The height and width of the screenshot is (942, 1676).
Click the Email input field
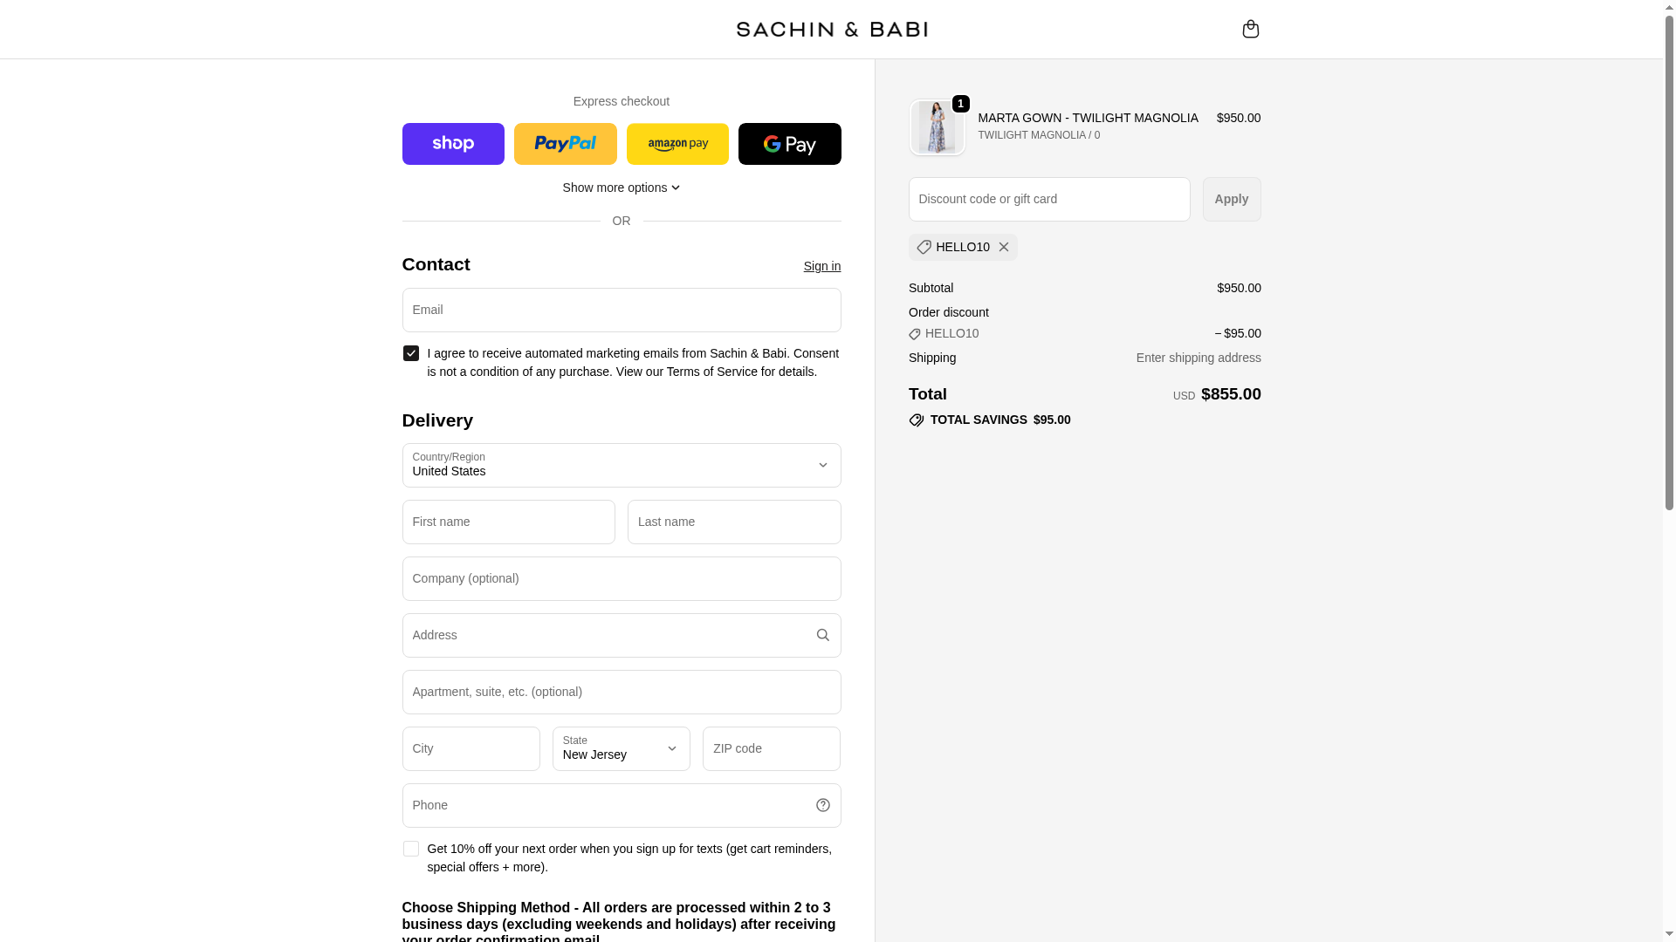[x=621, y=310]
